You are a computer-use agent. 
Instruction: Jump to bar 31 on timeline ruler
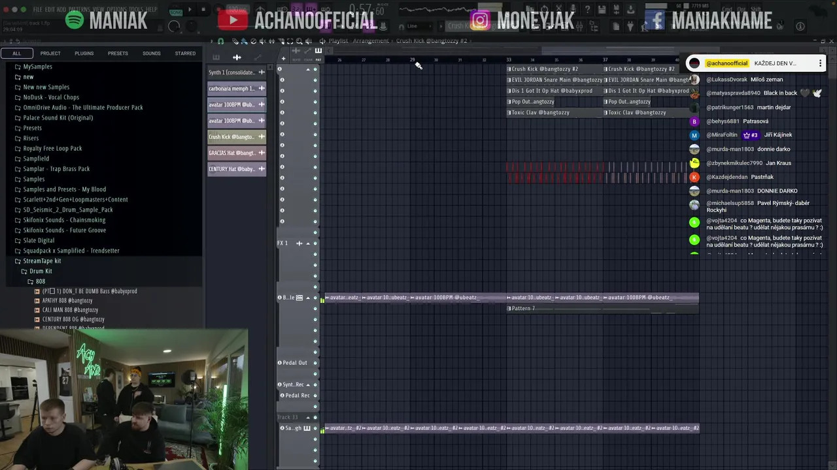click(460, 60)
